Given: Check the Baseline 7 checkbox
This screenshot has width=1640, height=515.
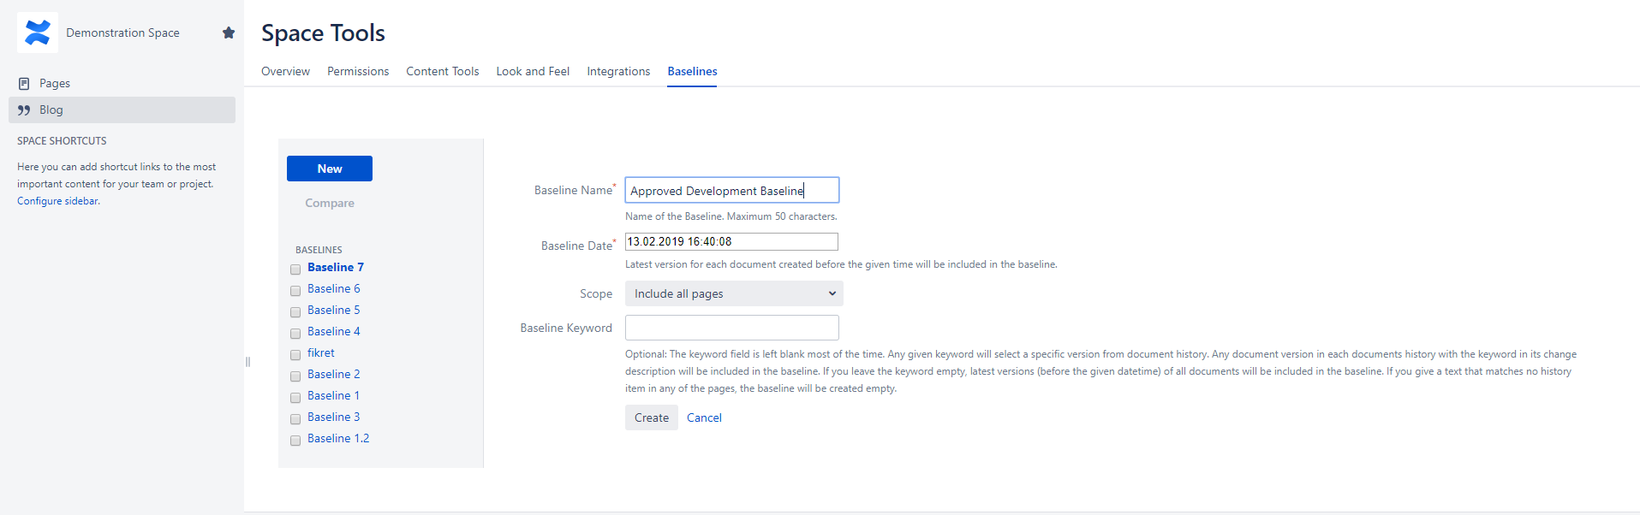Looking at the screenshot, I should (295, 269).
